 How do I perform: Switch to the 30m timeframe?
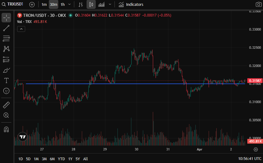pos(53,5)
